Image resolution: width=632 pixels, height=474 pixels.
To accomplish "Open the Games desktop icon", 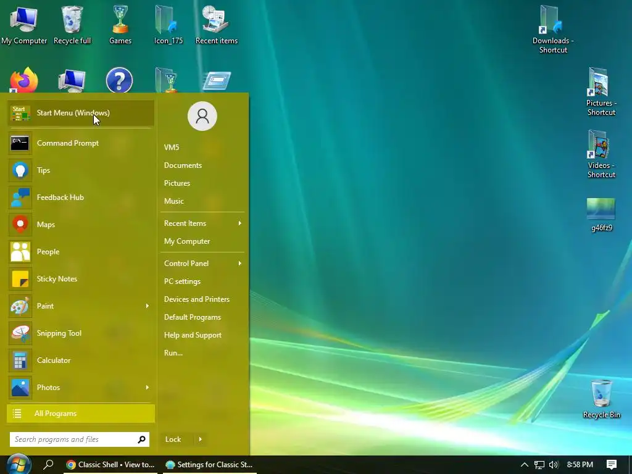I will click(x=120, y=25).
